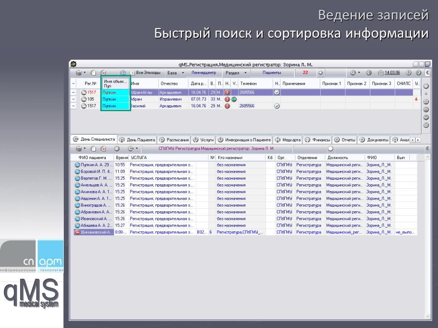Click the small down arrow in the right side strip

(x=426, y=94)
